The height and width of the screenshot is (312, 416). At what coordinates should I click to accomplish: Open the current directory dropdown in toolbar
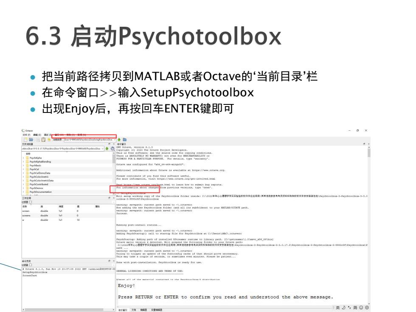(x=115, y=140)
